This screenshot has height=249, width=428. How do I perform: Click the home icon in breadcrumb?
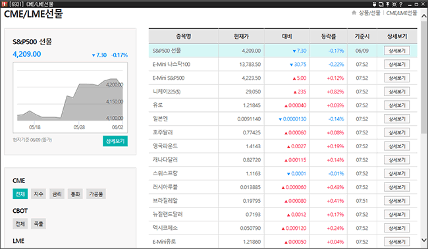point(354,13)
